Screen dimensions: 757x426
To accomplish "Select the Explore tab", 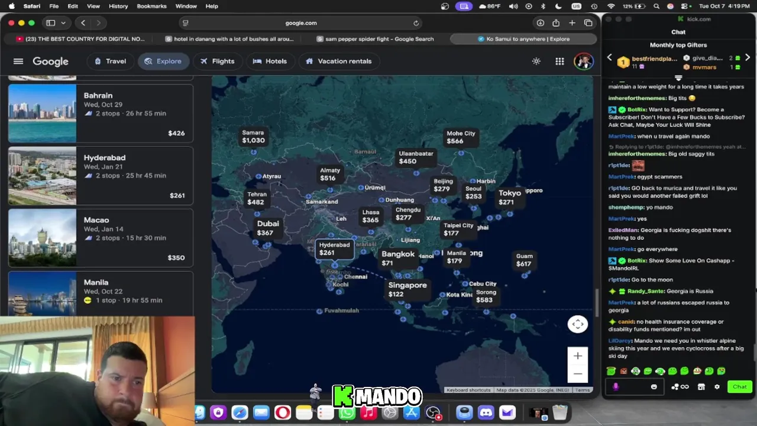I will tap(163, 62).
